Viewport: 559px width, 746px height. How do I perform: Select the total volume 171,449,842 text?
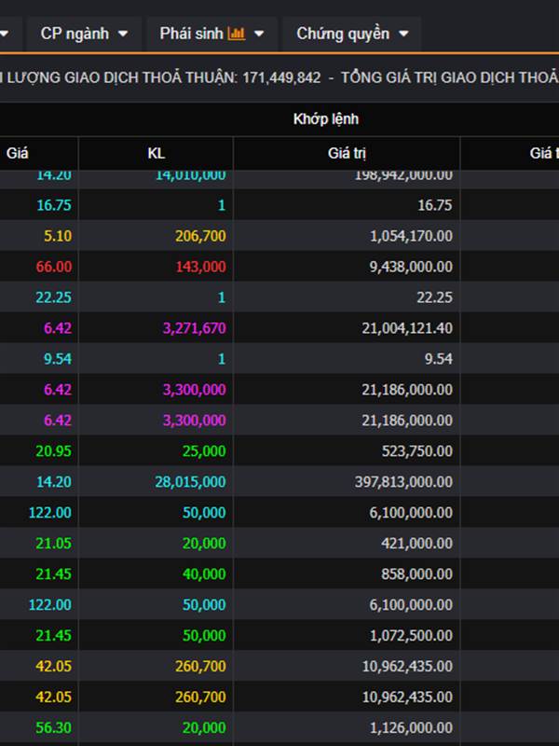tap(281, 77)
